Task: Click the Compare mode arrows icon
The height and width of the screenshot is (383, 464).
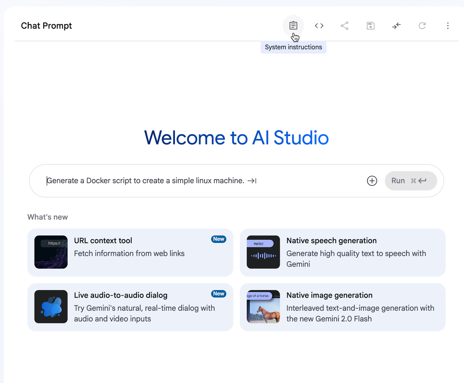Action: (x=396, y=26)
